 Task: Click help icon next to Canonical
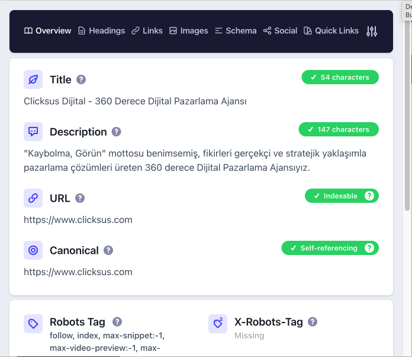[x=108, y=250]
